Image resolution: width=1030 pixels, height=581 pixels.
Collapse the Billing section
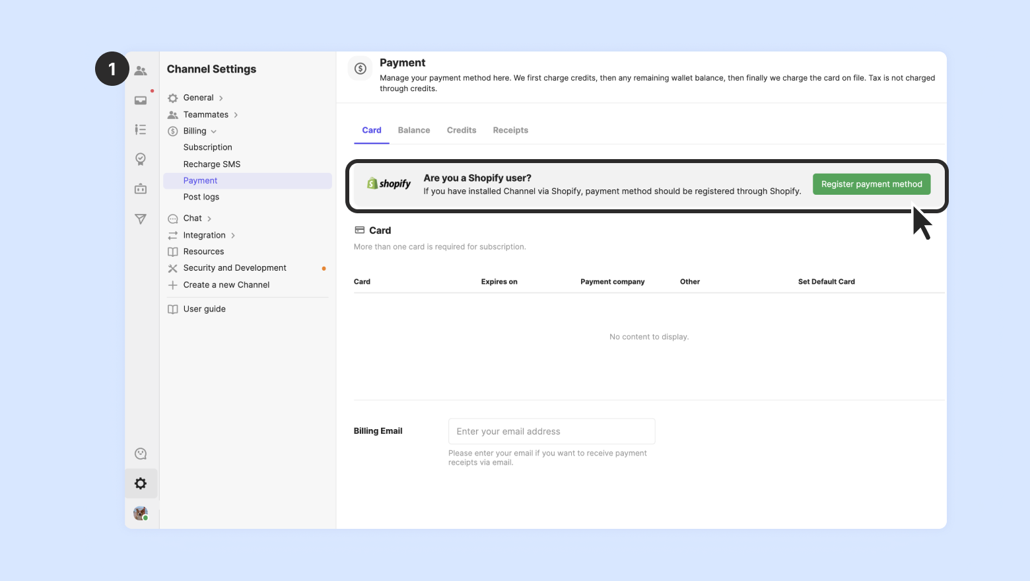[x=195, y=131]
